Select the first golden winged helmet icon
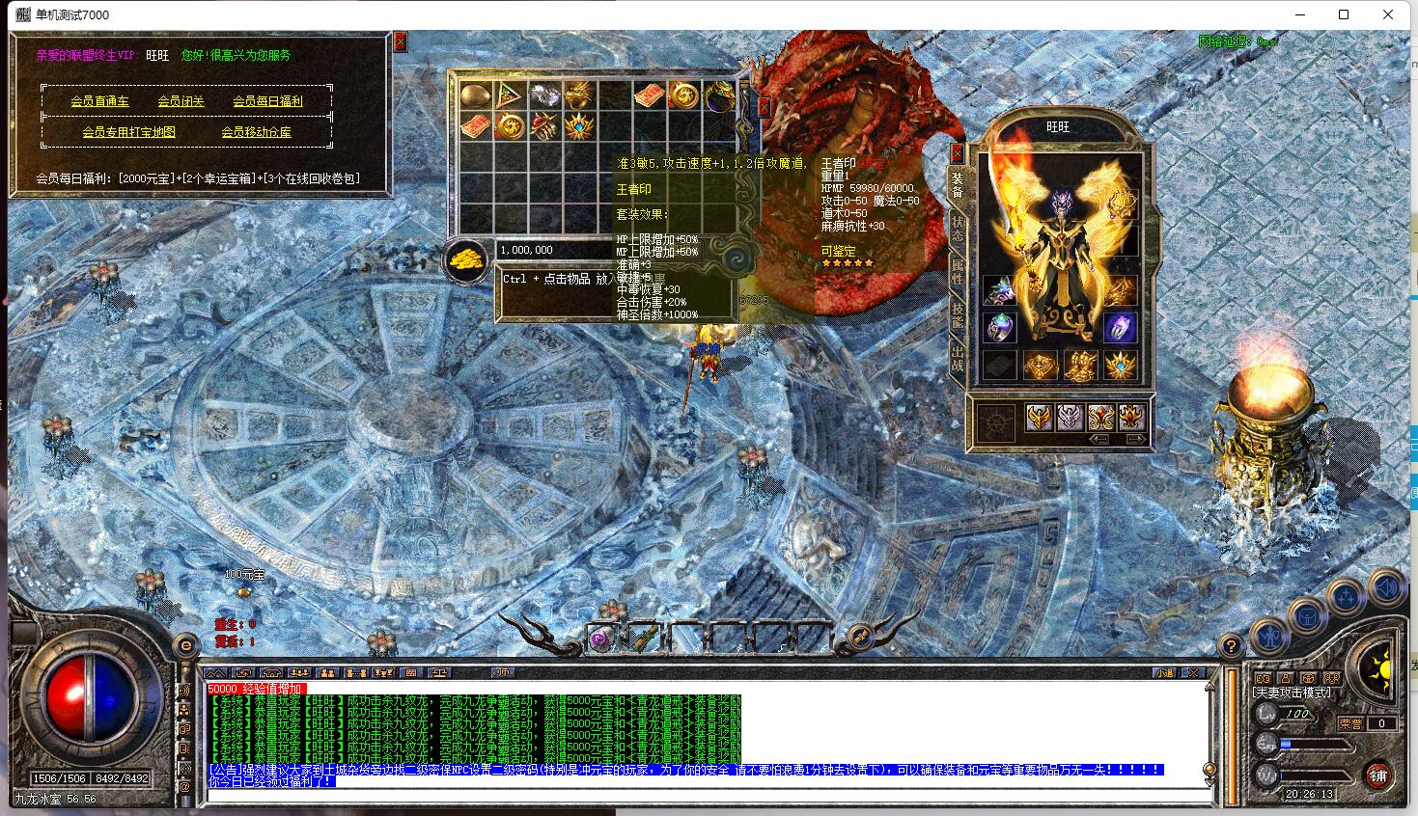 click(x=1040, y=418)
